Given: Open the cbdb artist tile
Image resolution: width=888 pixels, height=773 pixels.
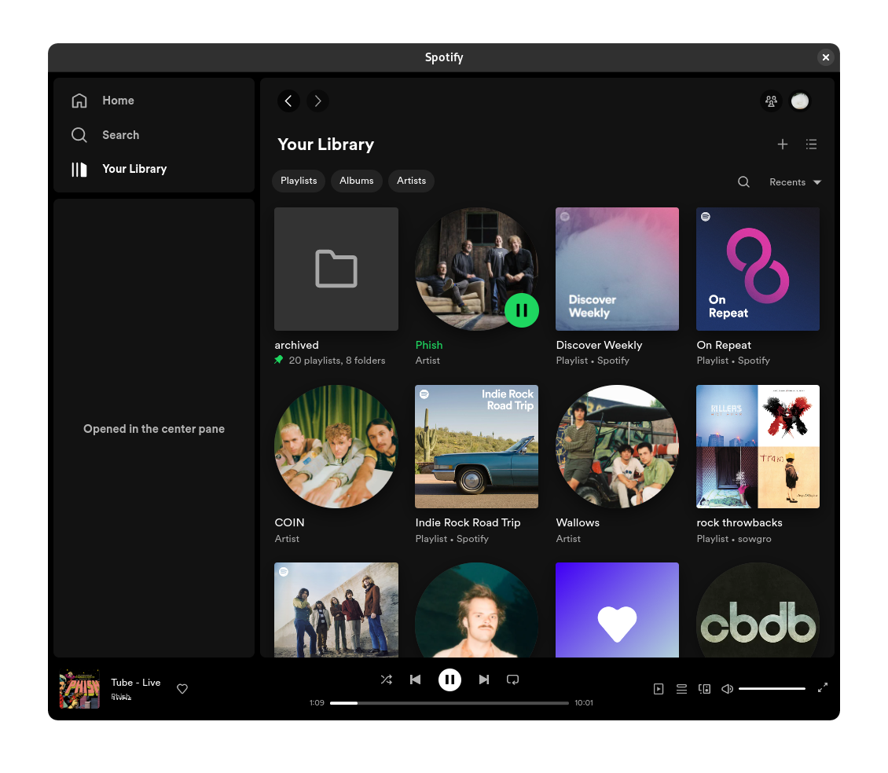Looking at the screenshot, I should 758,610.
